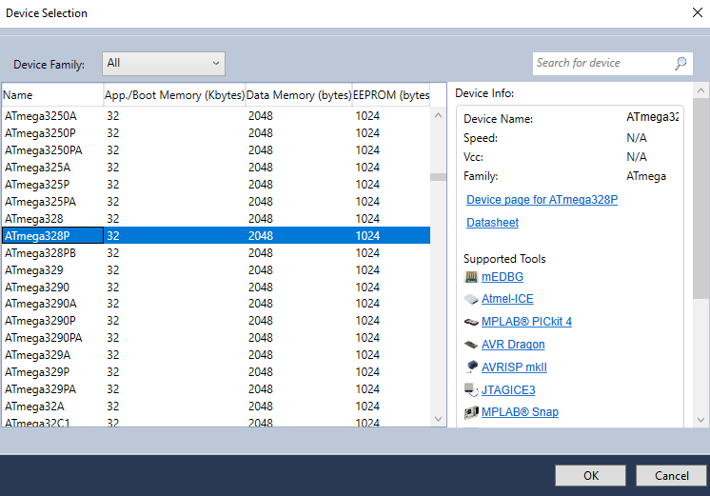Select the ATmega325A row
Image resolution: width=710 pixels, height=496 pixels.
pos(216,168)
